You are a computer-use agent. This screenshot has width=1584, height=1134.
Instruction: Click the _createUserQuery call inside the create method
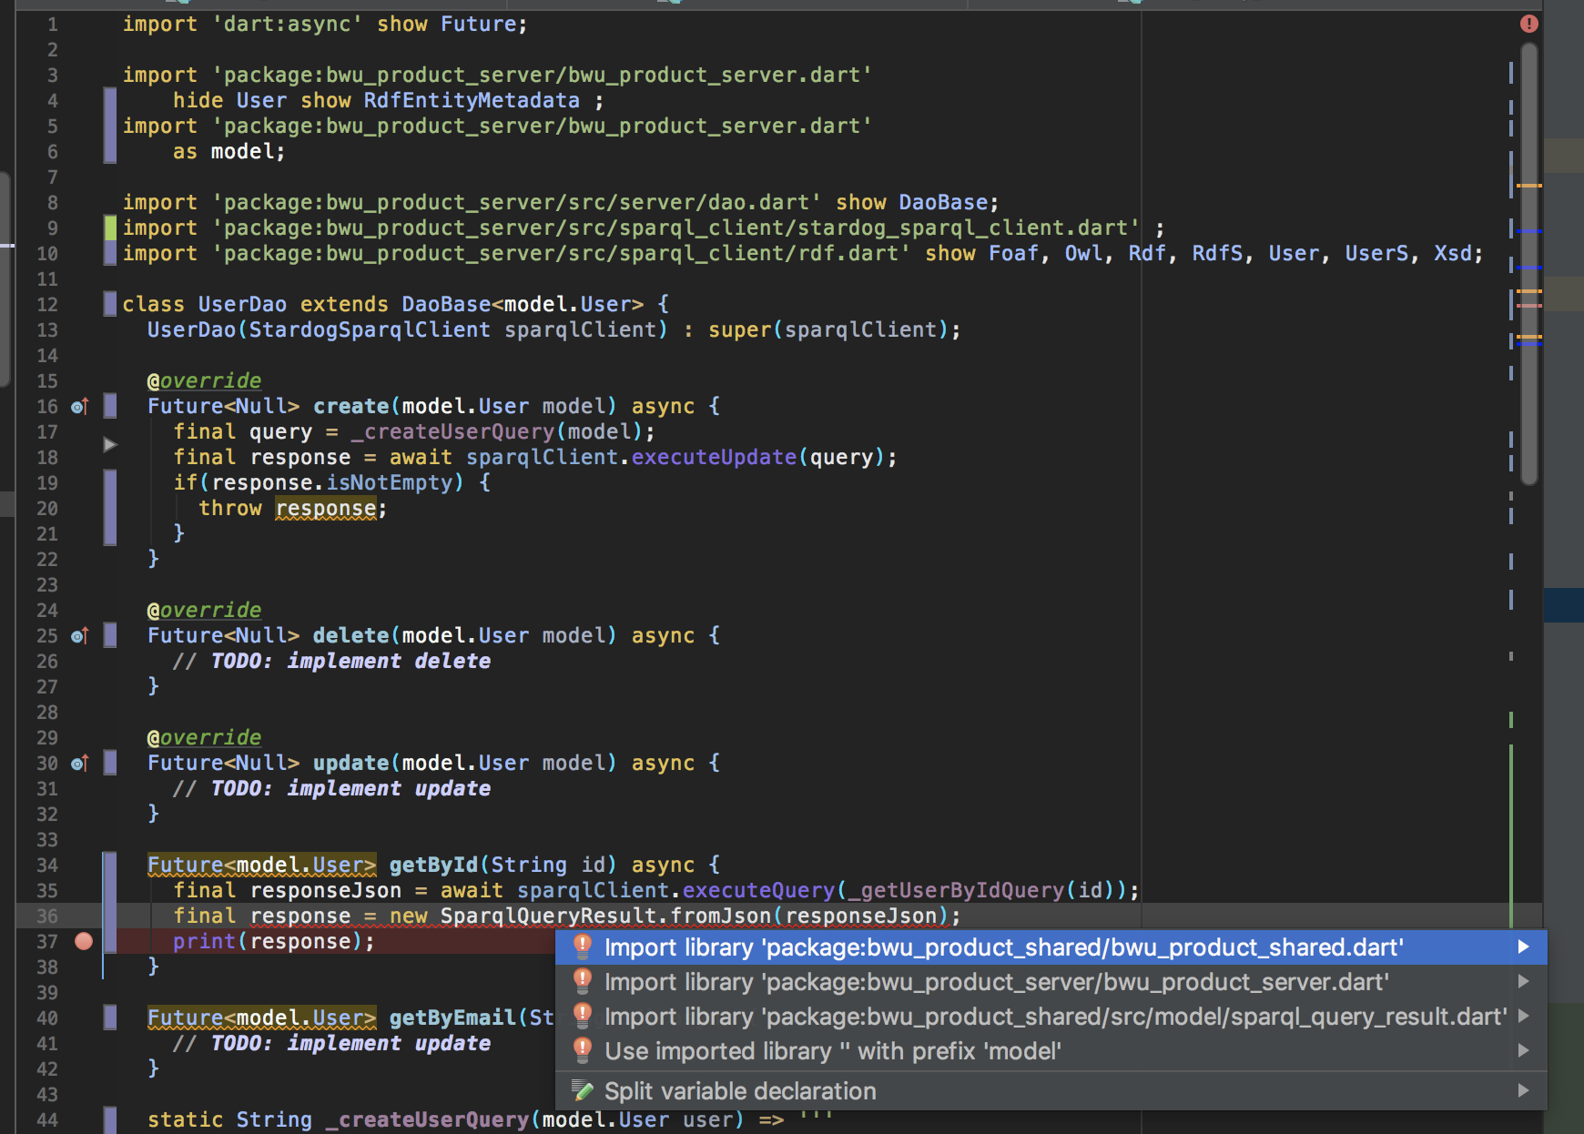click(x=452, y=431)
